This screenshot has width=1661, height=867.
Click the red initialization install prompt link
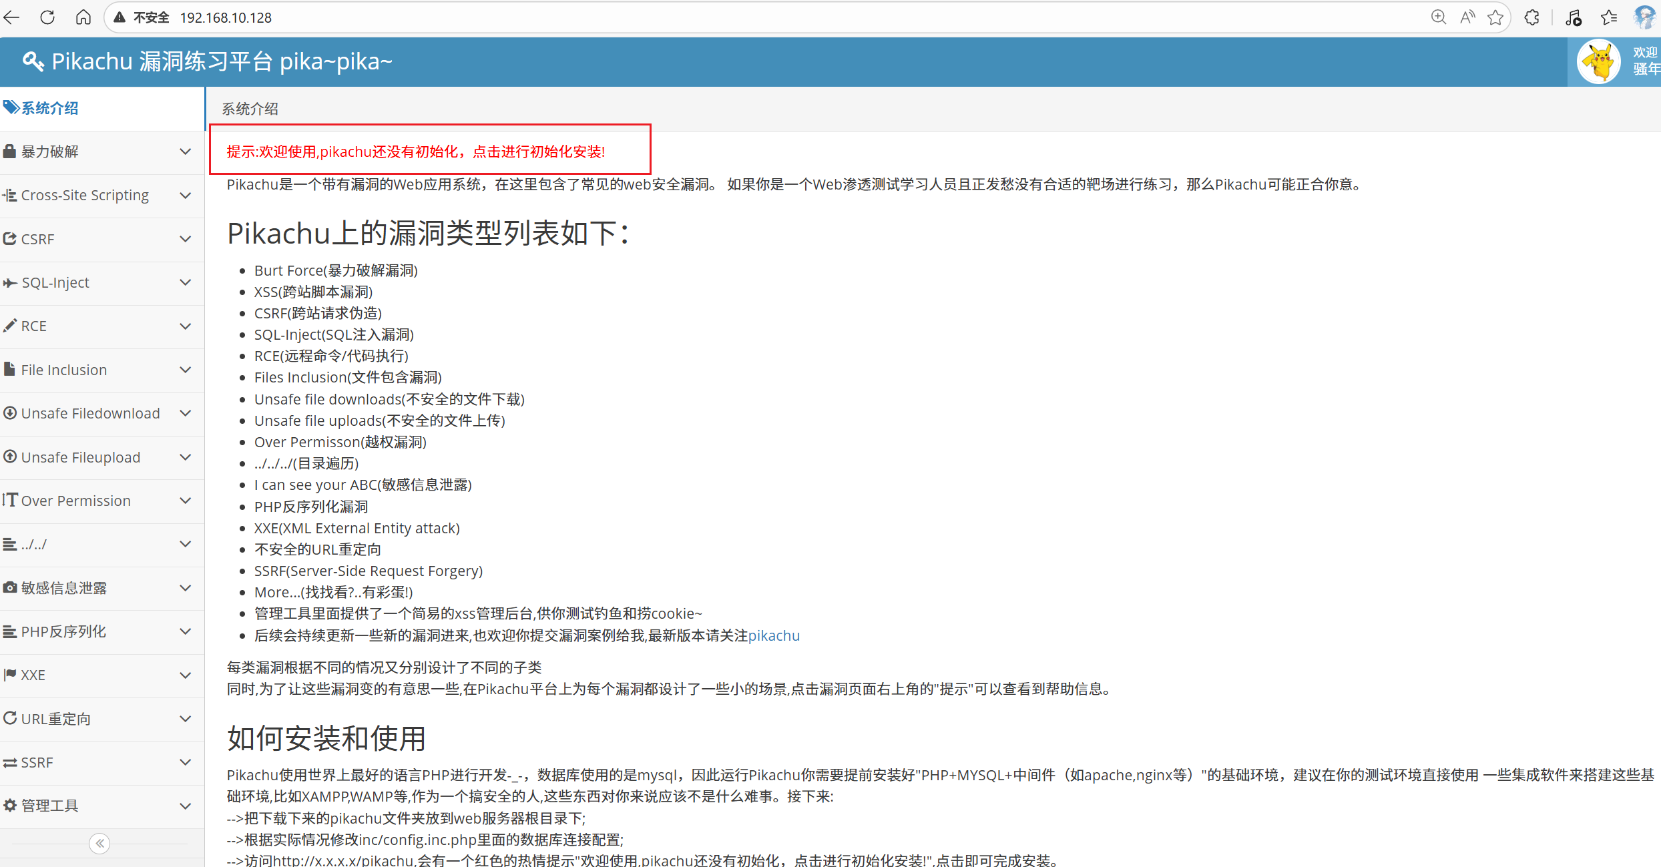(415, 152)
